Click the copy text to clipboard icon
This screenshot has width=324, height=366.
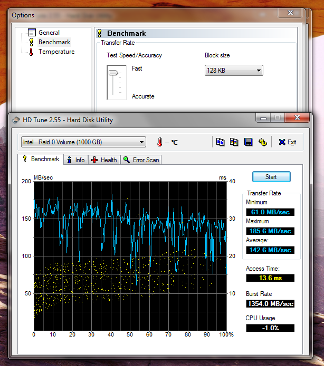point(221,142)
